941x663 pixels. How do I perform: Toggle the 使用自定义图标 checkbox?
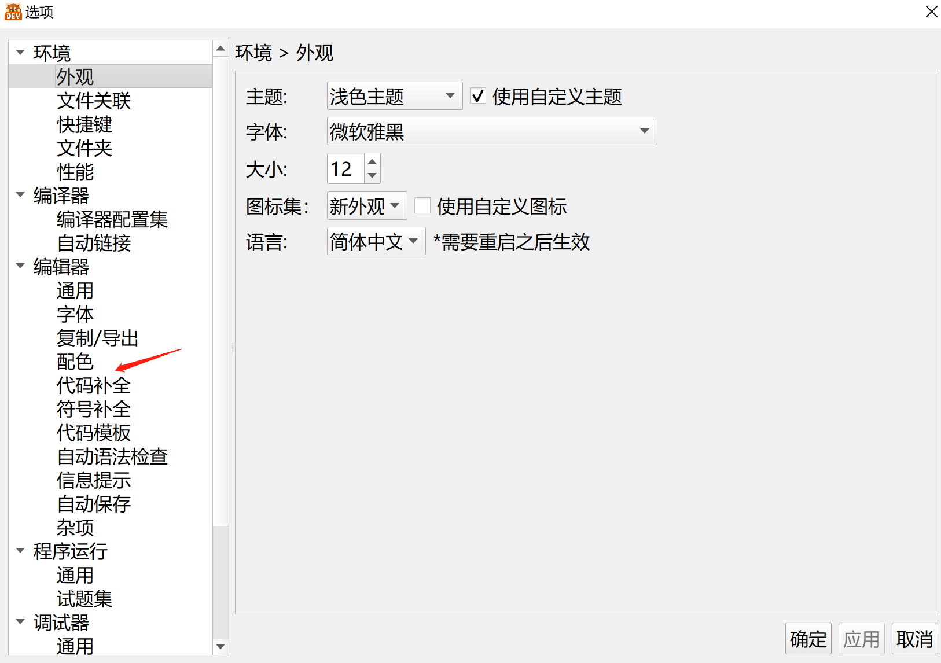coord(422,205)
